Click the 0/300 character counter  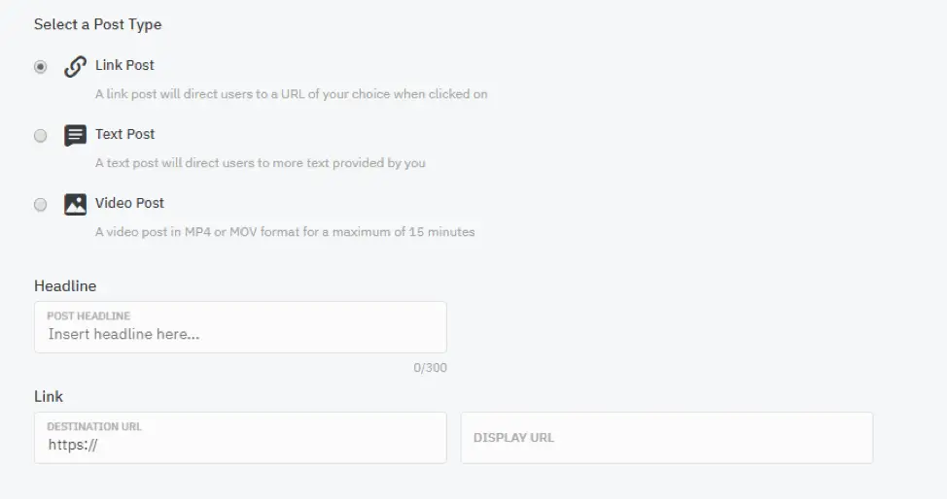(x=430, y=368)
